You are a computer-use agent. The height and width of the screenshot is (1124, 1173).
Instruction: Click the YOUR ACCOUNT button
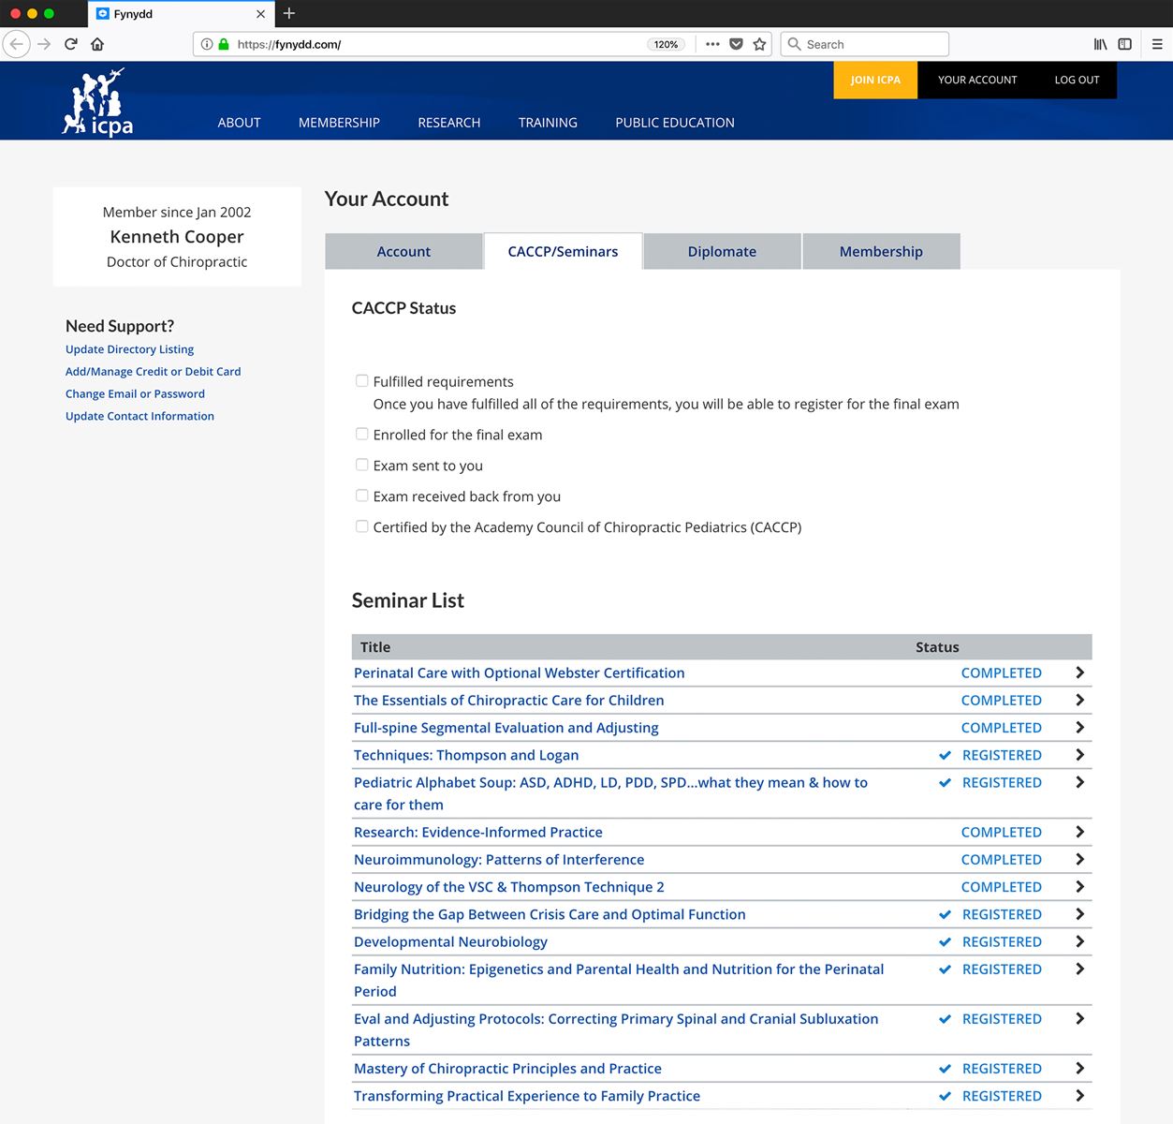[977, 80]
